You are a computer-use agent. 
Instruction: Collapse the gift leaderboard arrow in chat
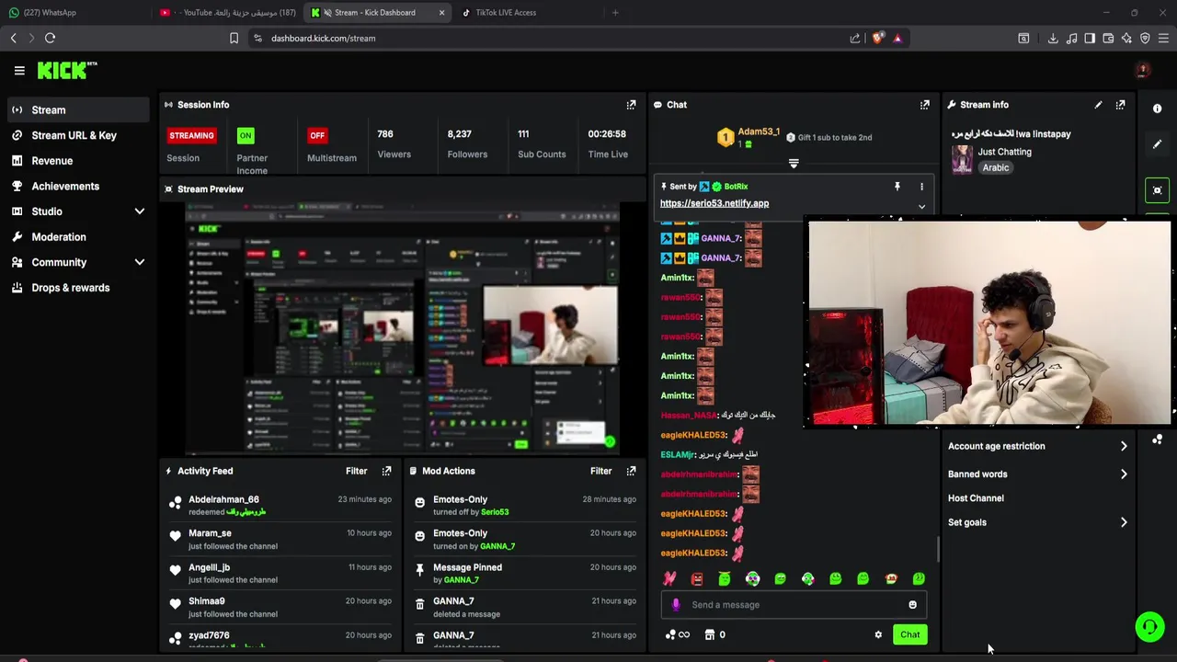[794, 164]
